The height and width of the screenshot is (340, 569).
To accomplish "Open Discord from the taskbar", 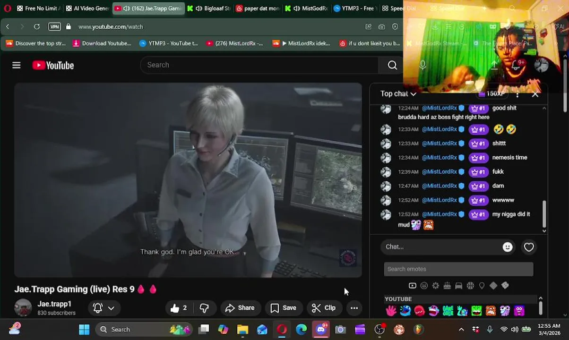I will pyautogui.click(x=321, y=329).
